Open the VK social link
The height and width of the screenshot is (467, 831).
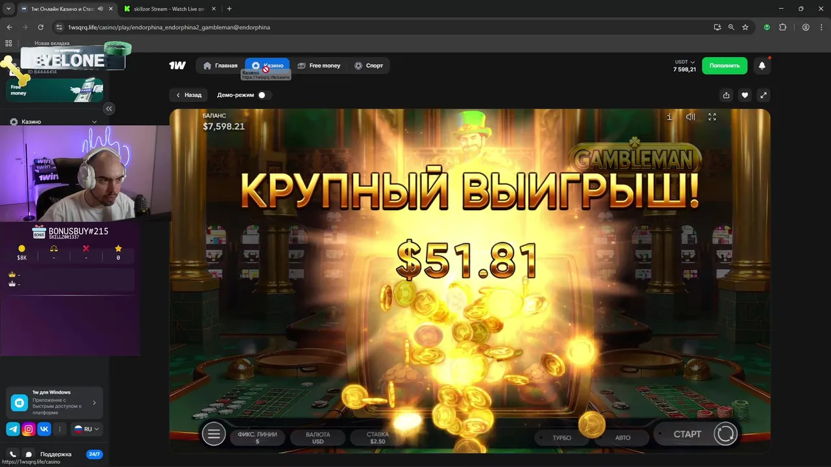[x=44, y=429]
